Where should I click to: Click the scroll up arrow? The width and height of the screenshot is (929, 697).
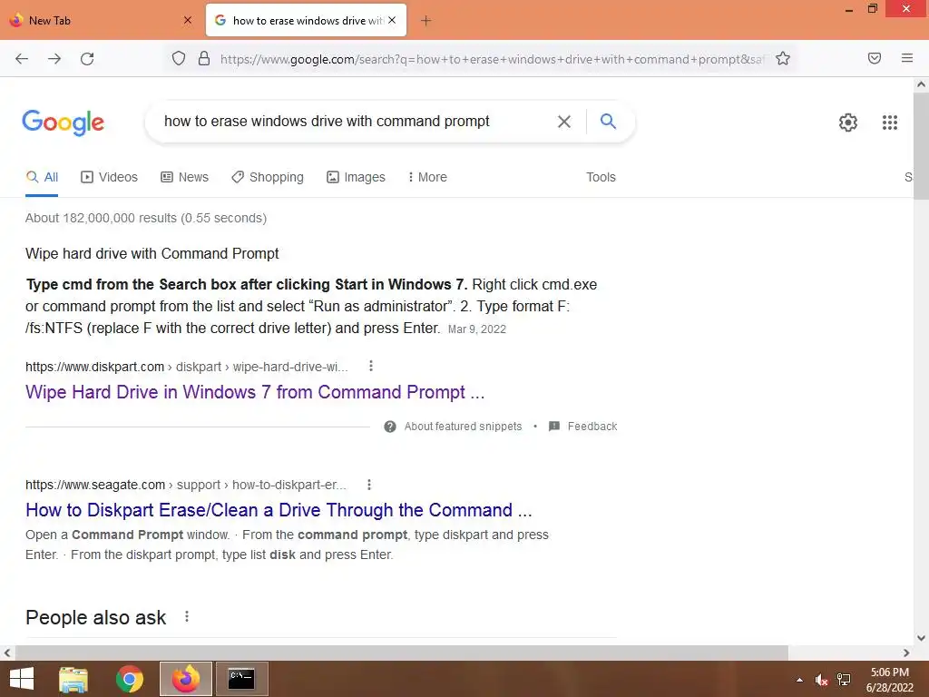(921, 84)
